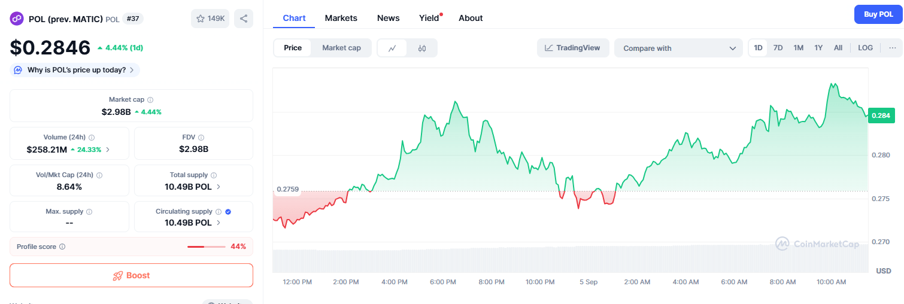Open the About tab

point(471,18)
